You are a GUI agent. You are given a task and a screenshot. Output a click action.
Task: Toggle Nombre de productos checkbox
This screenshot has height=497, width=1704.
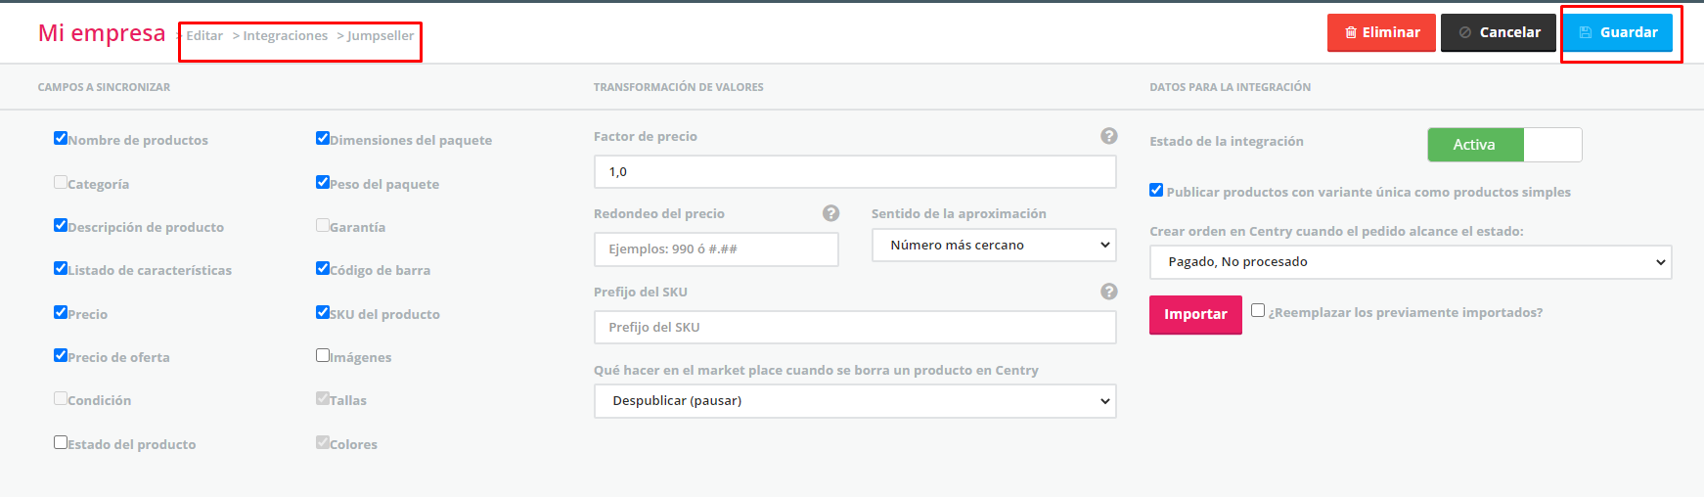click(61, 138)
